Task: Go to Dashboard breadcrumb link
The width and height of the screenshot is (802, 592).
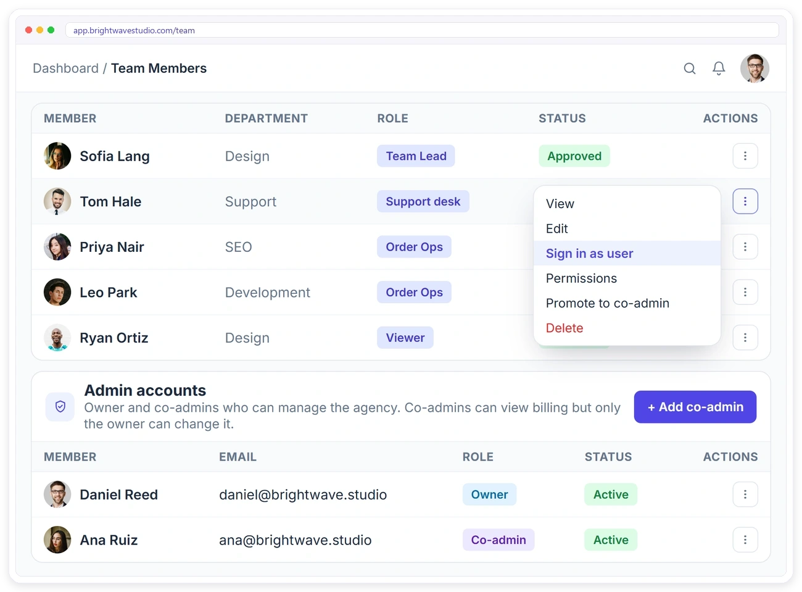Action: (65, 69)
